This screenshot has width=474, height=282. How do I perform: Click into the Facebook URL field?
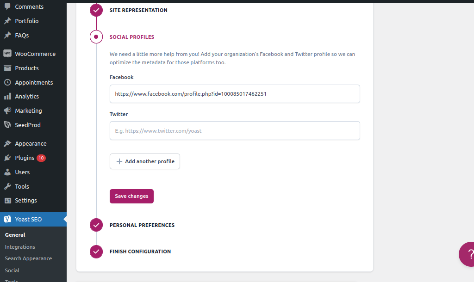pyautogui.click(x=235, y=94)
